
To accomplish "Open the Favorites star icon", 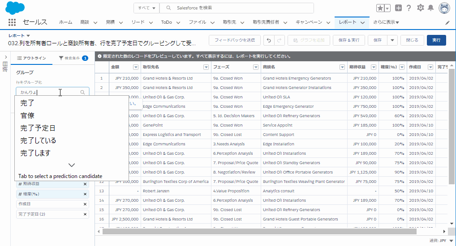I will tap(380, 8).
